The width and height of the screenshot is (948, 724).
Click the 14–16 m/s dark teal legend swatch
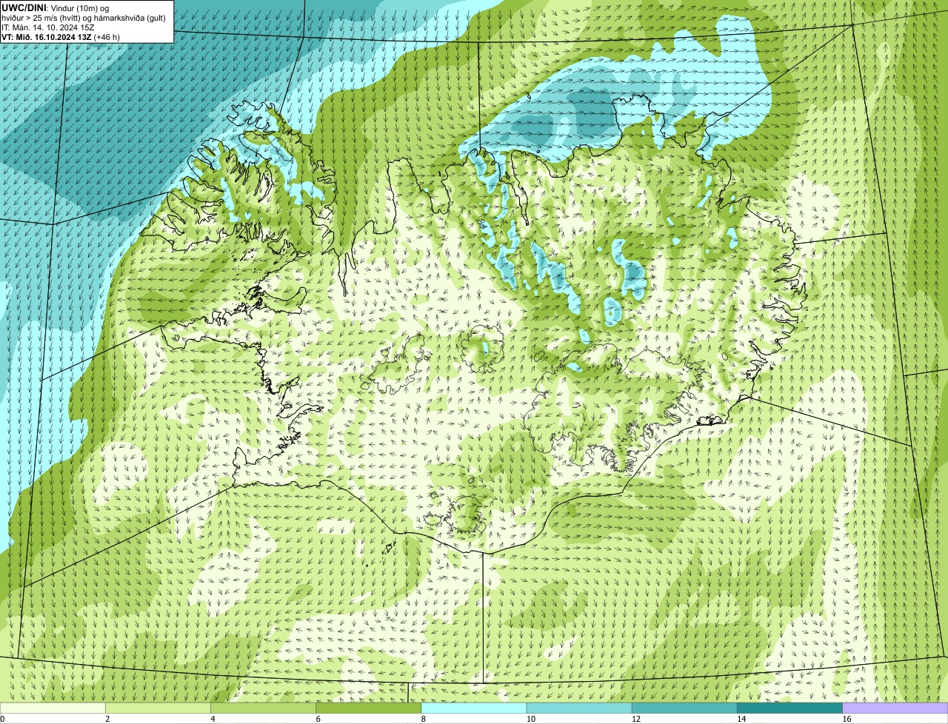click(x=790, y=708)
